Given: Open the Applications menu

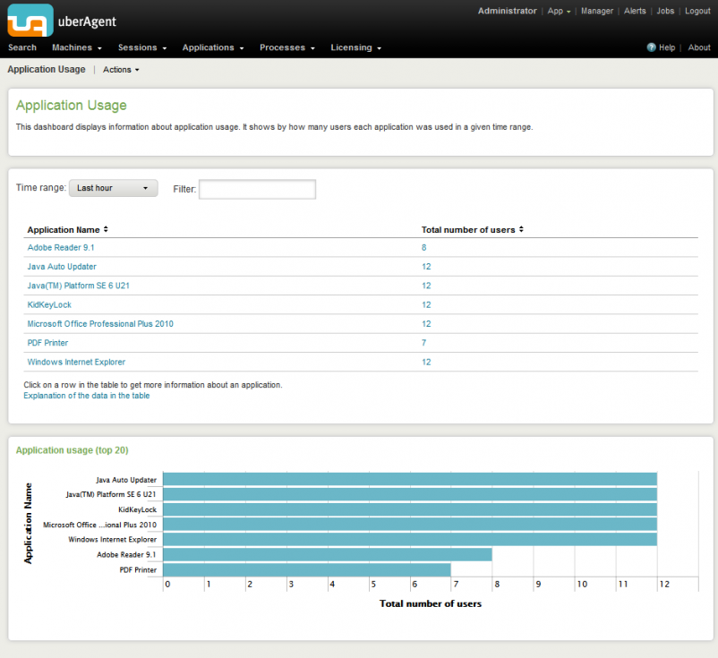Looking at the screenshot, I should (x=212, y=47).
